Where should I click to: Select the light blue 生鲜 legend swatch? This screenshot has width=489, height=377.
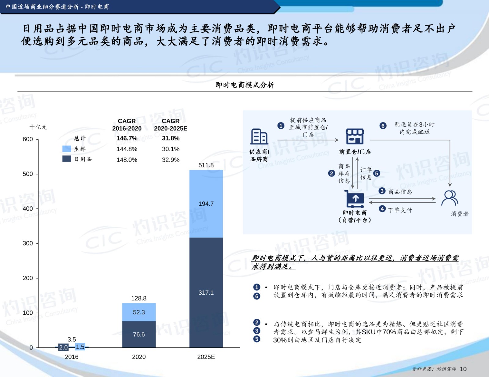coord(67,149)
